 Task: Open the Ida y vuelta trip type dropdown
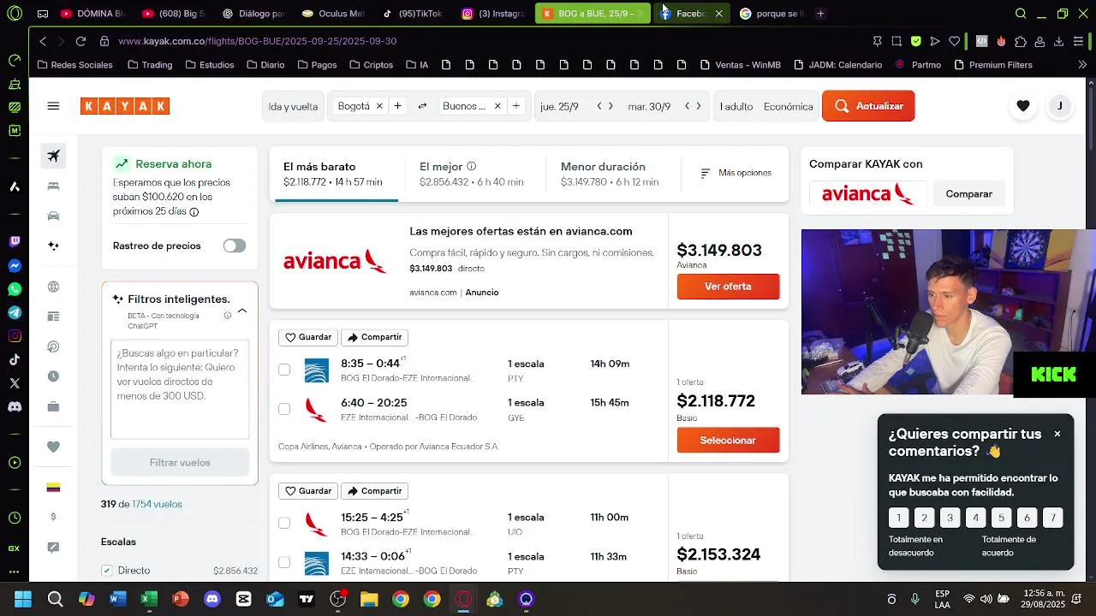pos(293,106)
